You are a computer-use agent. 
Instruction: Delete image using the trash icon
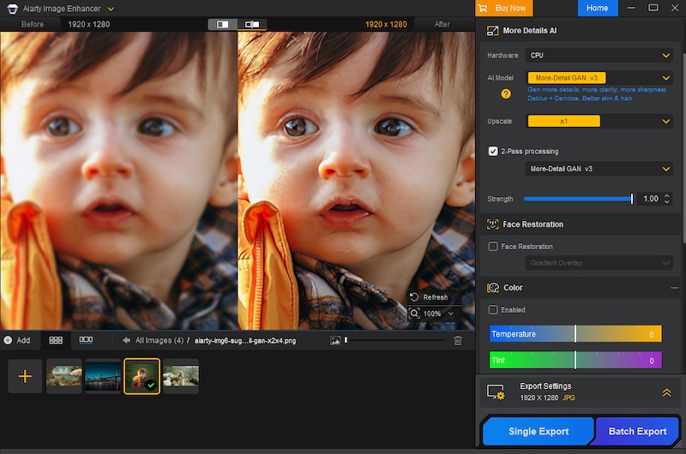click(458, 340)
